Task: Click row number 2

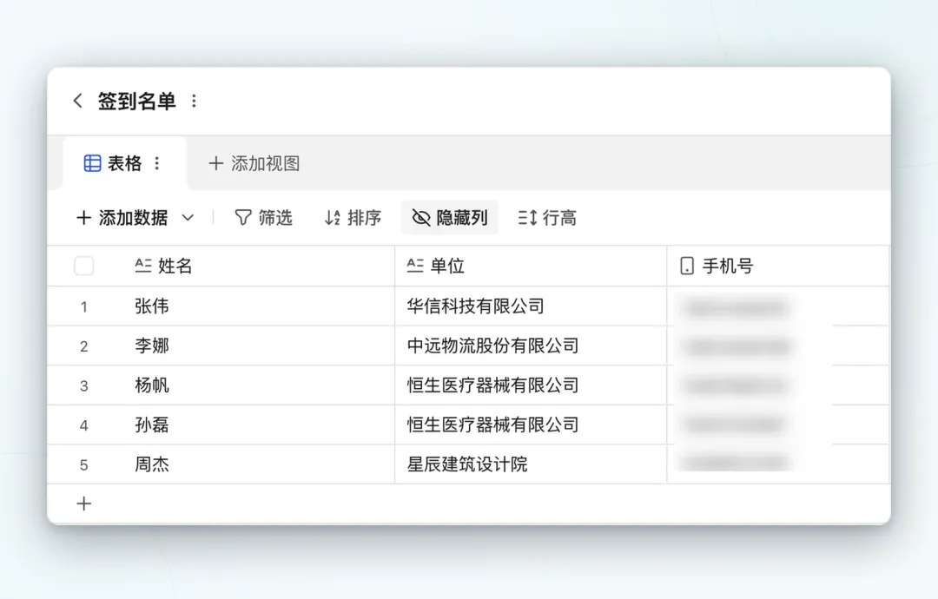Action: (83, 346)
